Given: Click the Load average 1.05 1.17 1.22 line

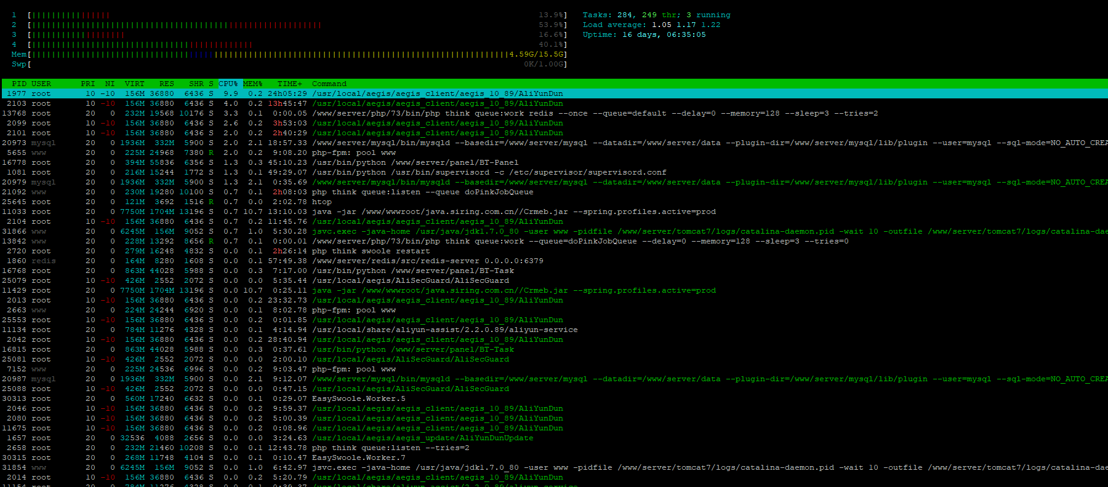Looking at the screenshot, I should pos(651,25).
